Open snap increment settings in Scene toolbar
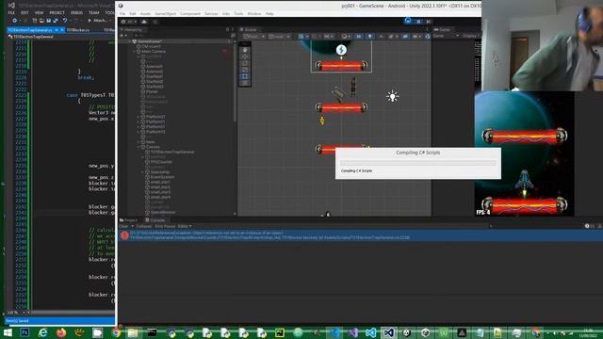Image resolution: width=603 pixels, height=339 pixels. coord(328,36)
